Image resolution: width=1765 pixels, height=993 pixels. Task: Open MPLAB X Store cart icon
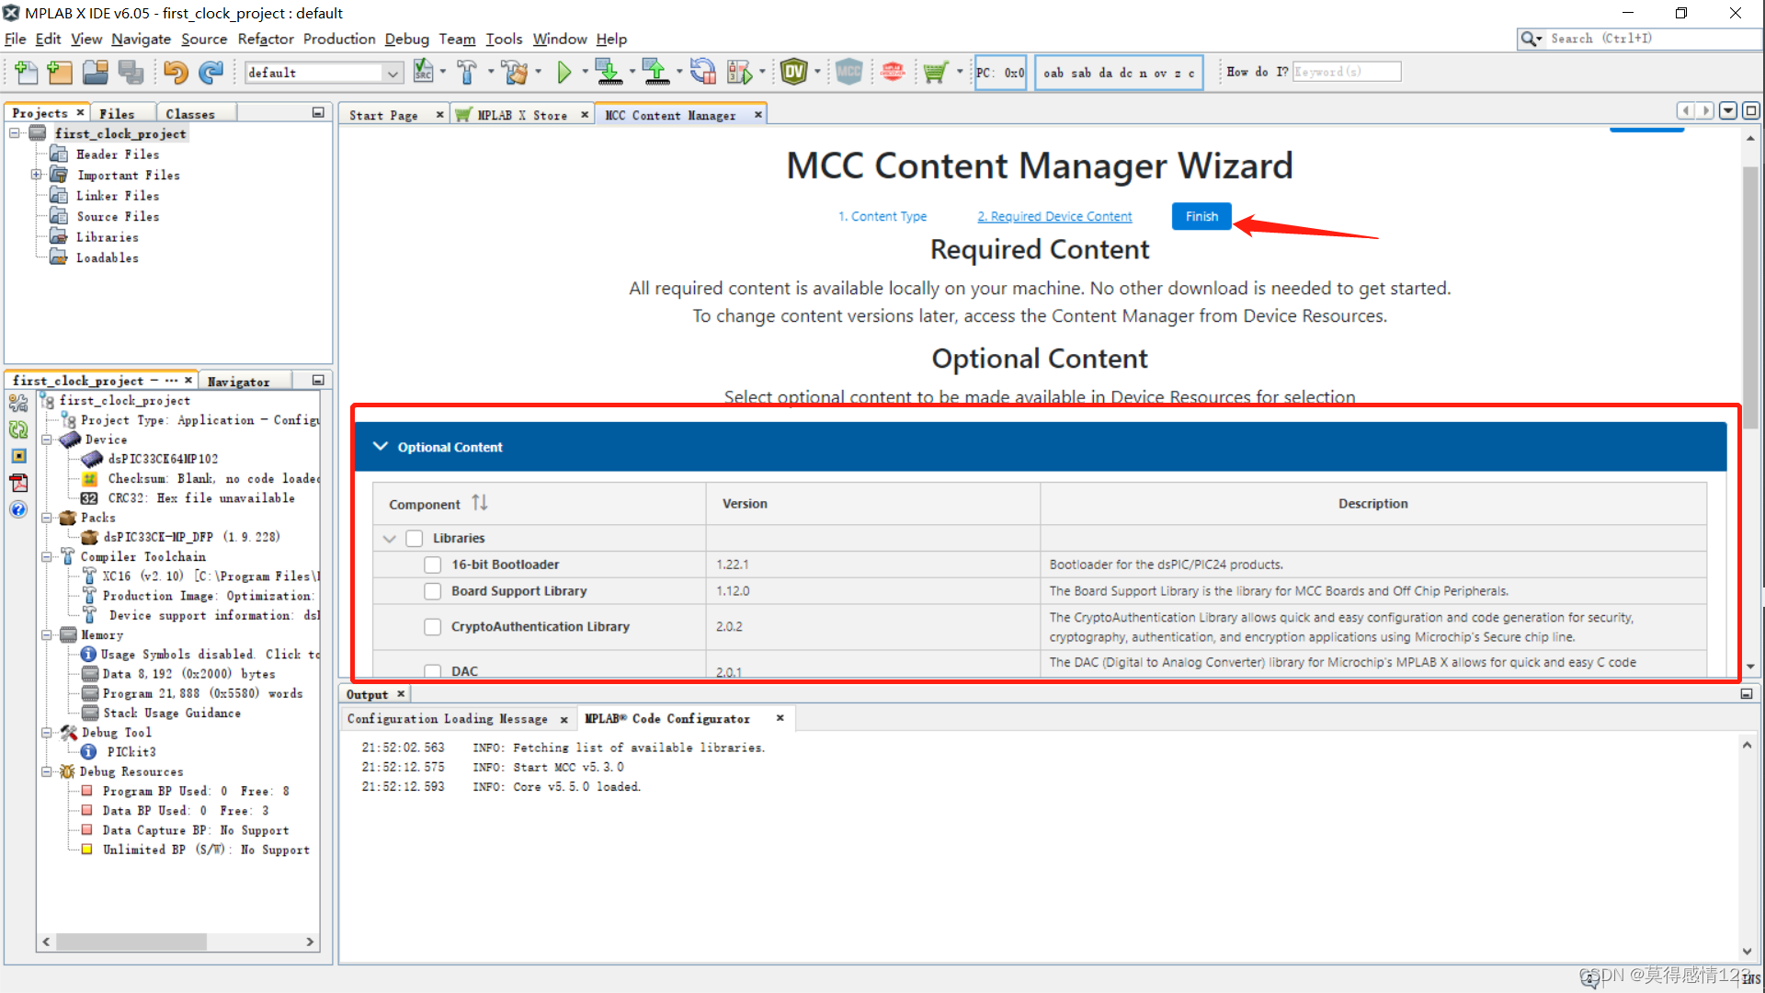click(935, 72)
